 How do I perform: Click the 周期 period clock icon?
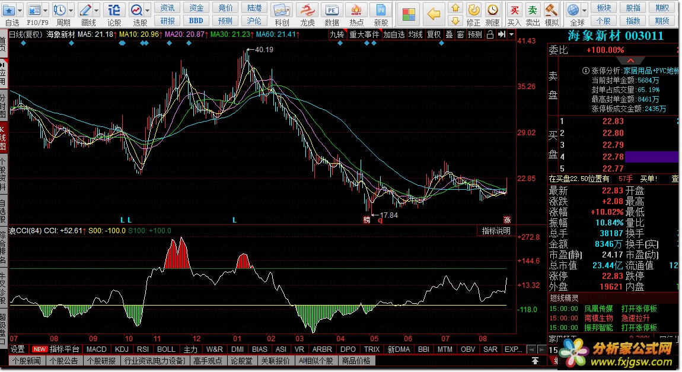click(59, 10)
